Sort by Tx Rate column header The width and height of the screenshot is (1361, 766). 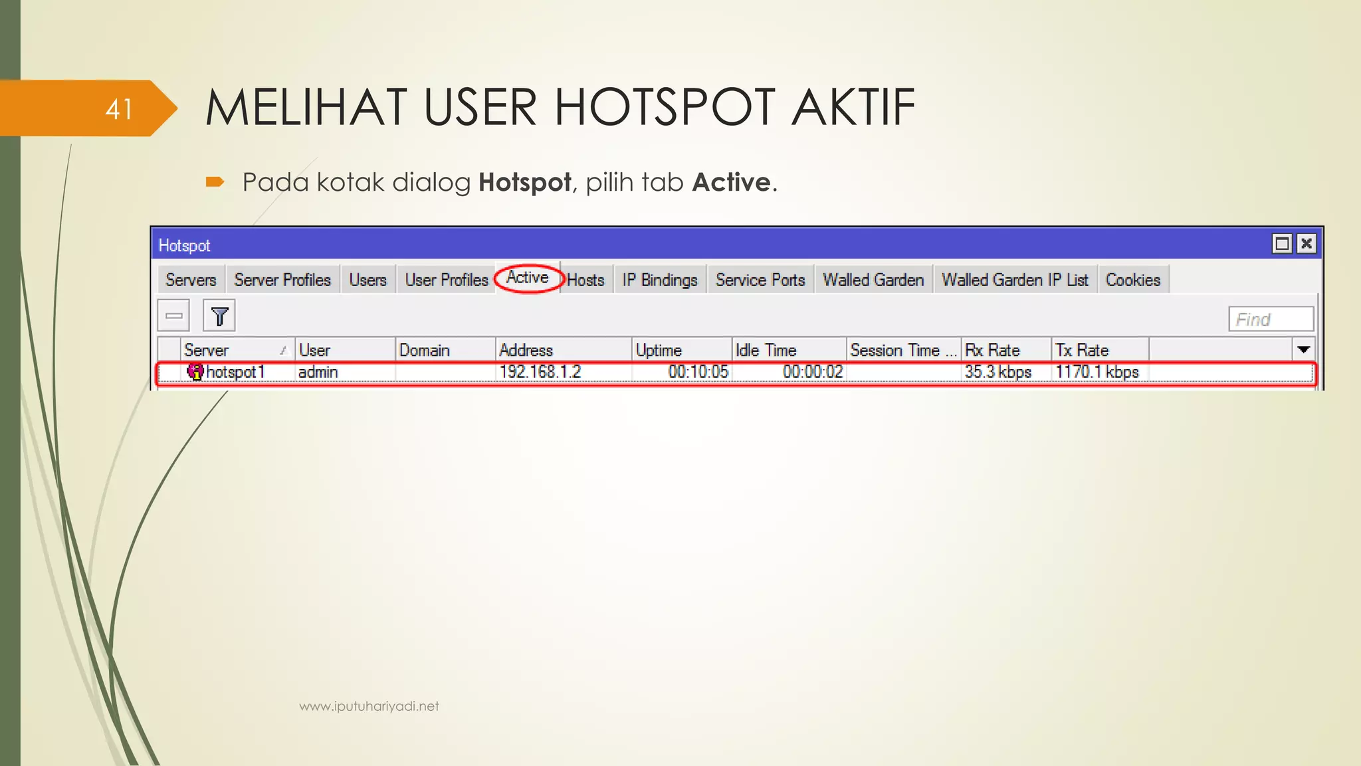(1100, 350)
